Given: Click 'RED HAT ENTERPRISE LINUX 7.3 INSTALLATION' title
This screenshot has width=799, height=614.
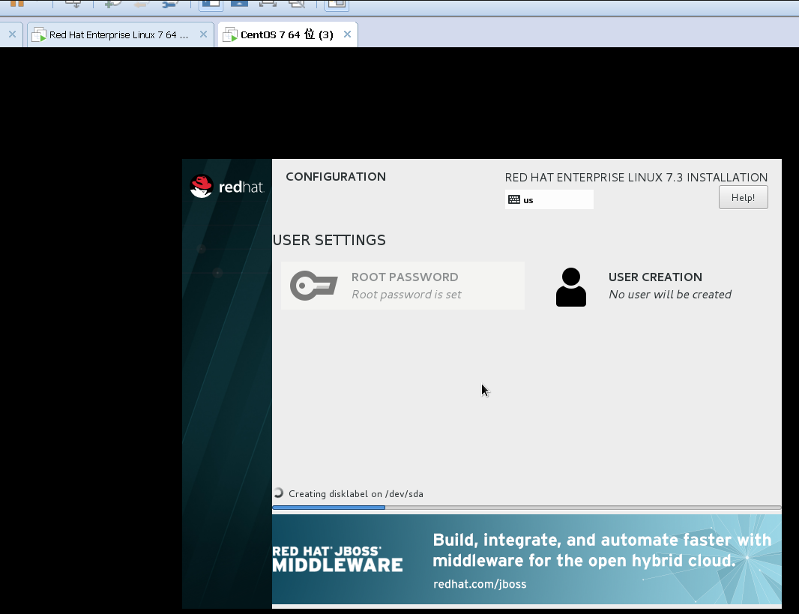Looking at the screenshot, I should pos(636,178).
